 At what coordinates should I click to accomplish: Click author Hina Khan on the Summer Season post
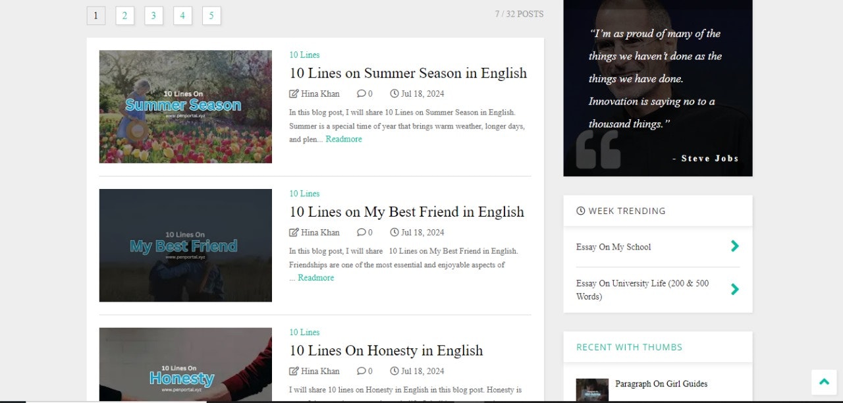320,94
